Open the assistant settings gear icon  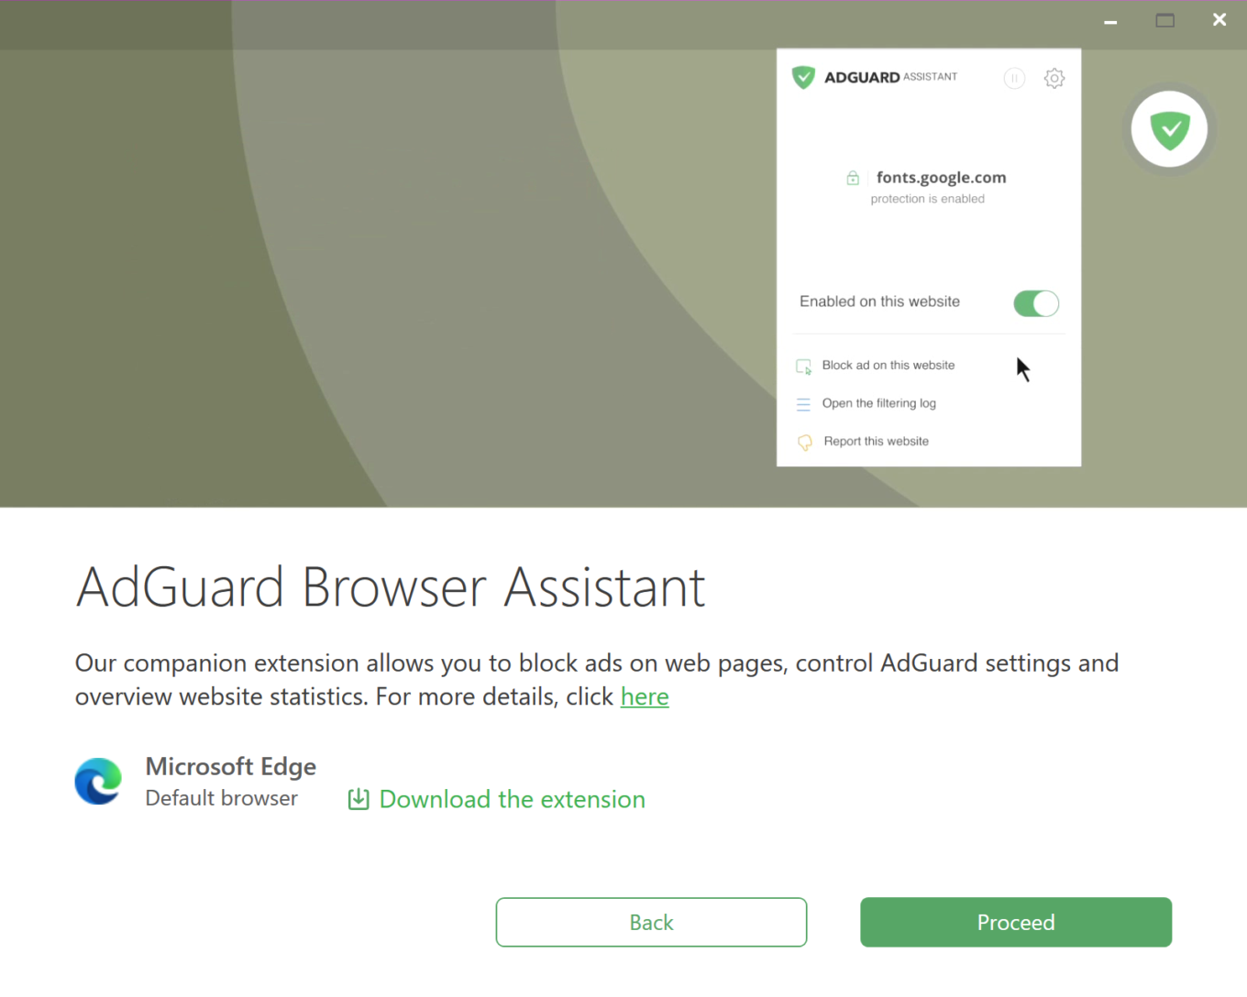(x=1054, y=79)
